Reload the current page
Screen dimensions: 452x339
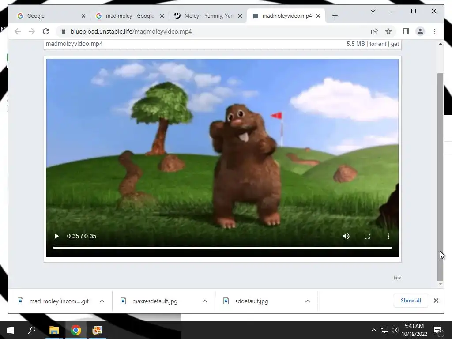coord(46,31)
